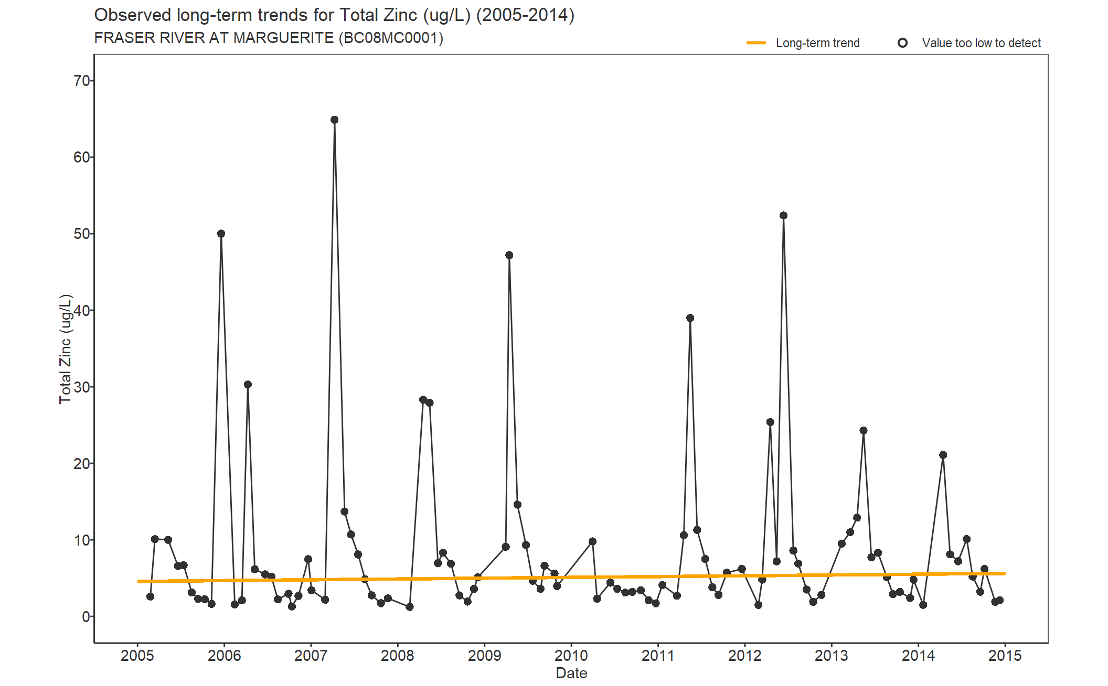
Task: Select the 2009 peak data point near 47
Action: coord(509,255)
